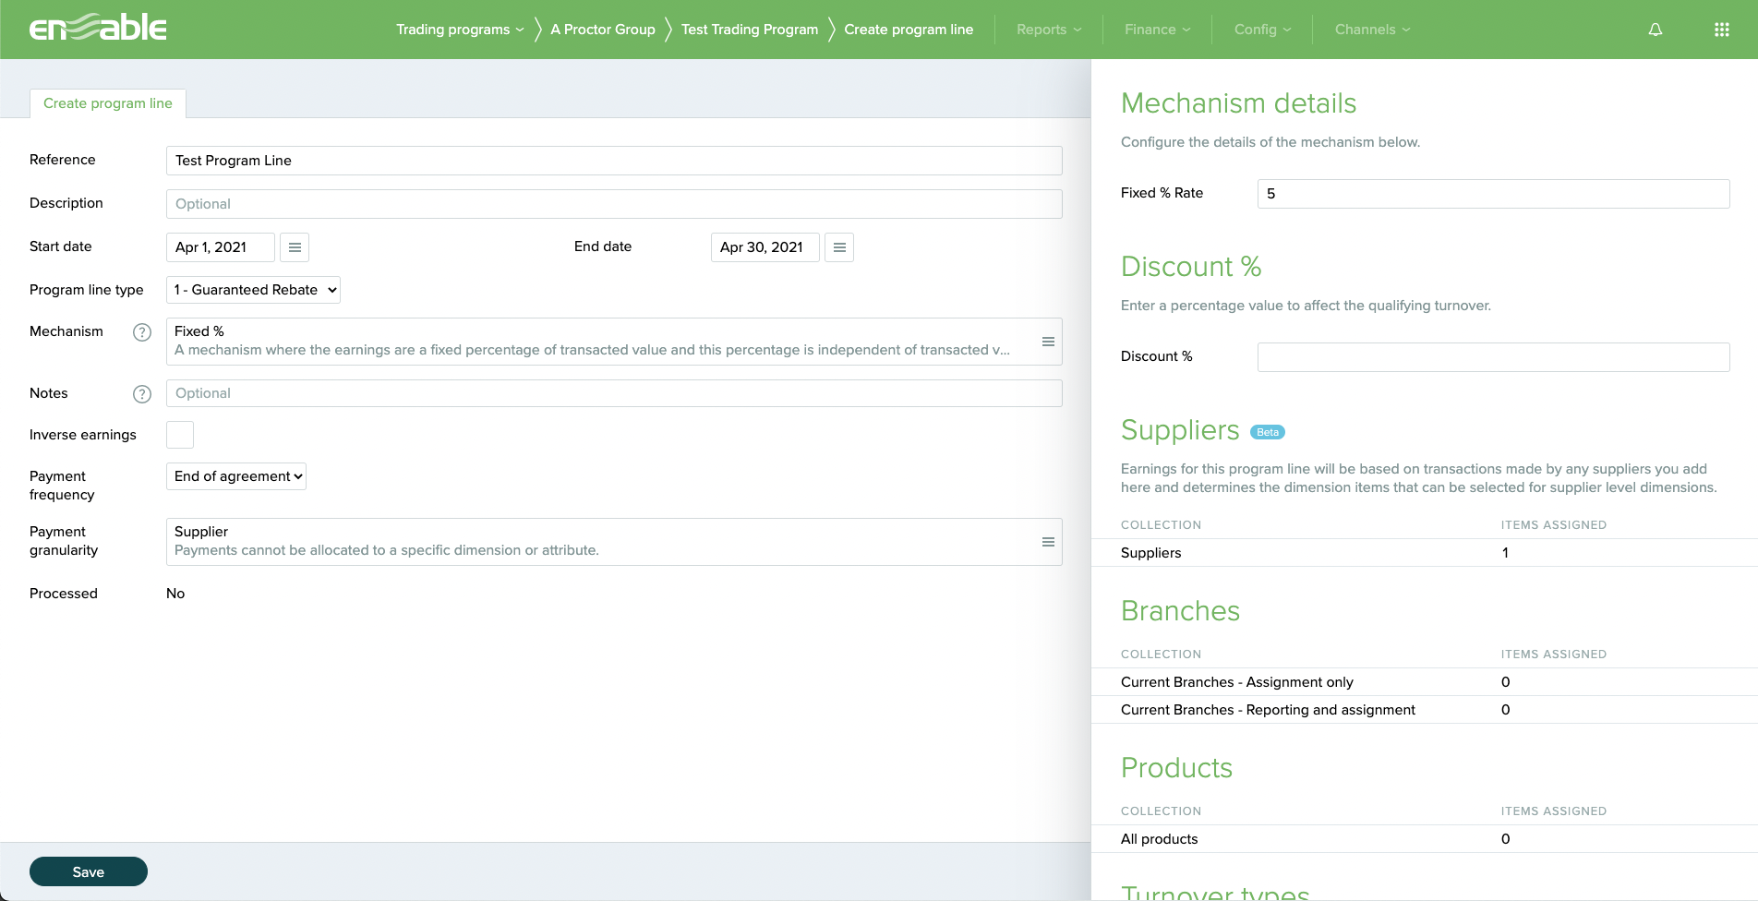1758x901 pixels.
Task: Open the notifications bell
Action: point(1656,30)
